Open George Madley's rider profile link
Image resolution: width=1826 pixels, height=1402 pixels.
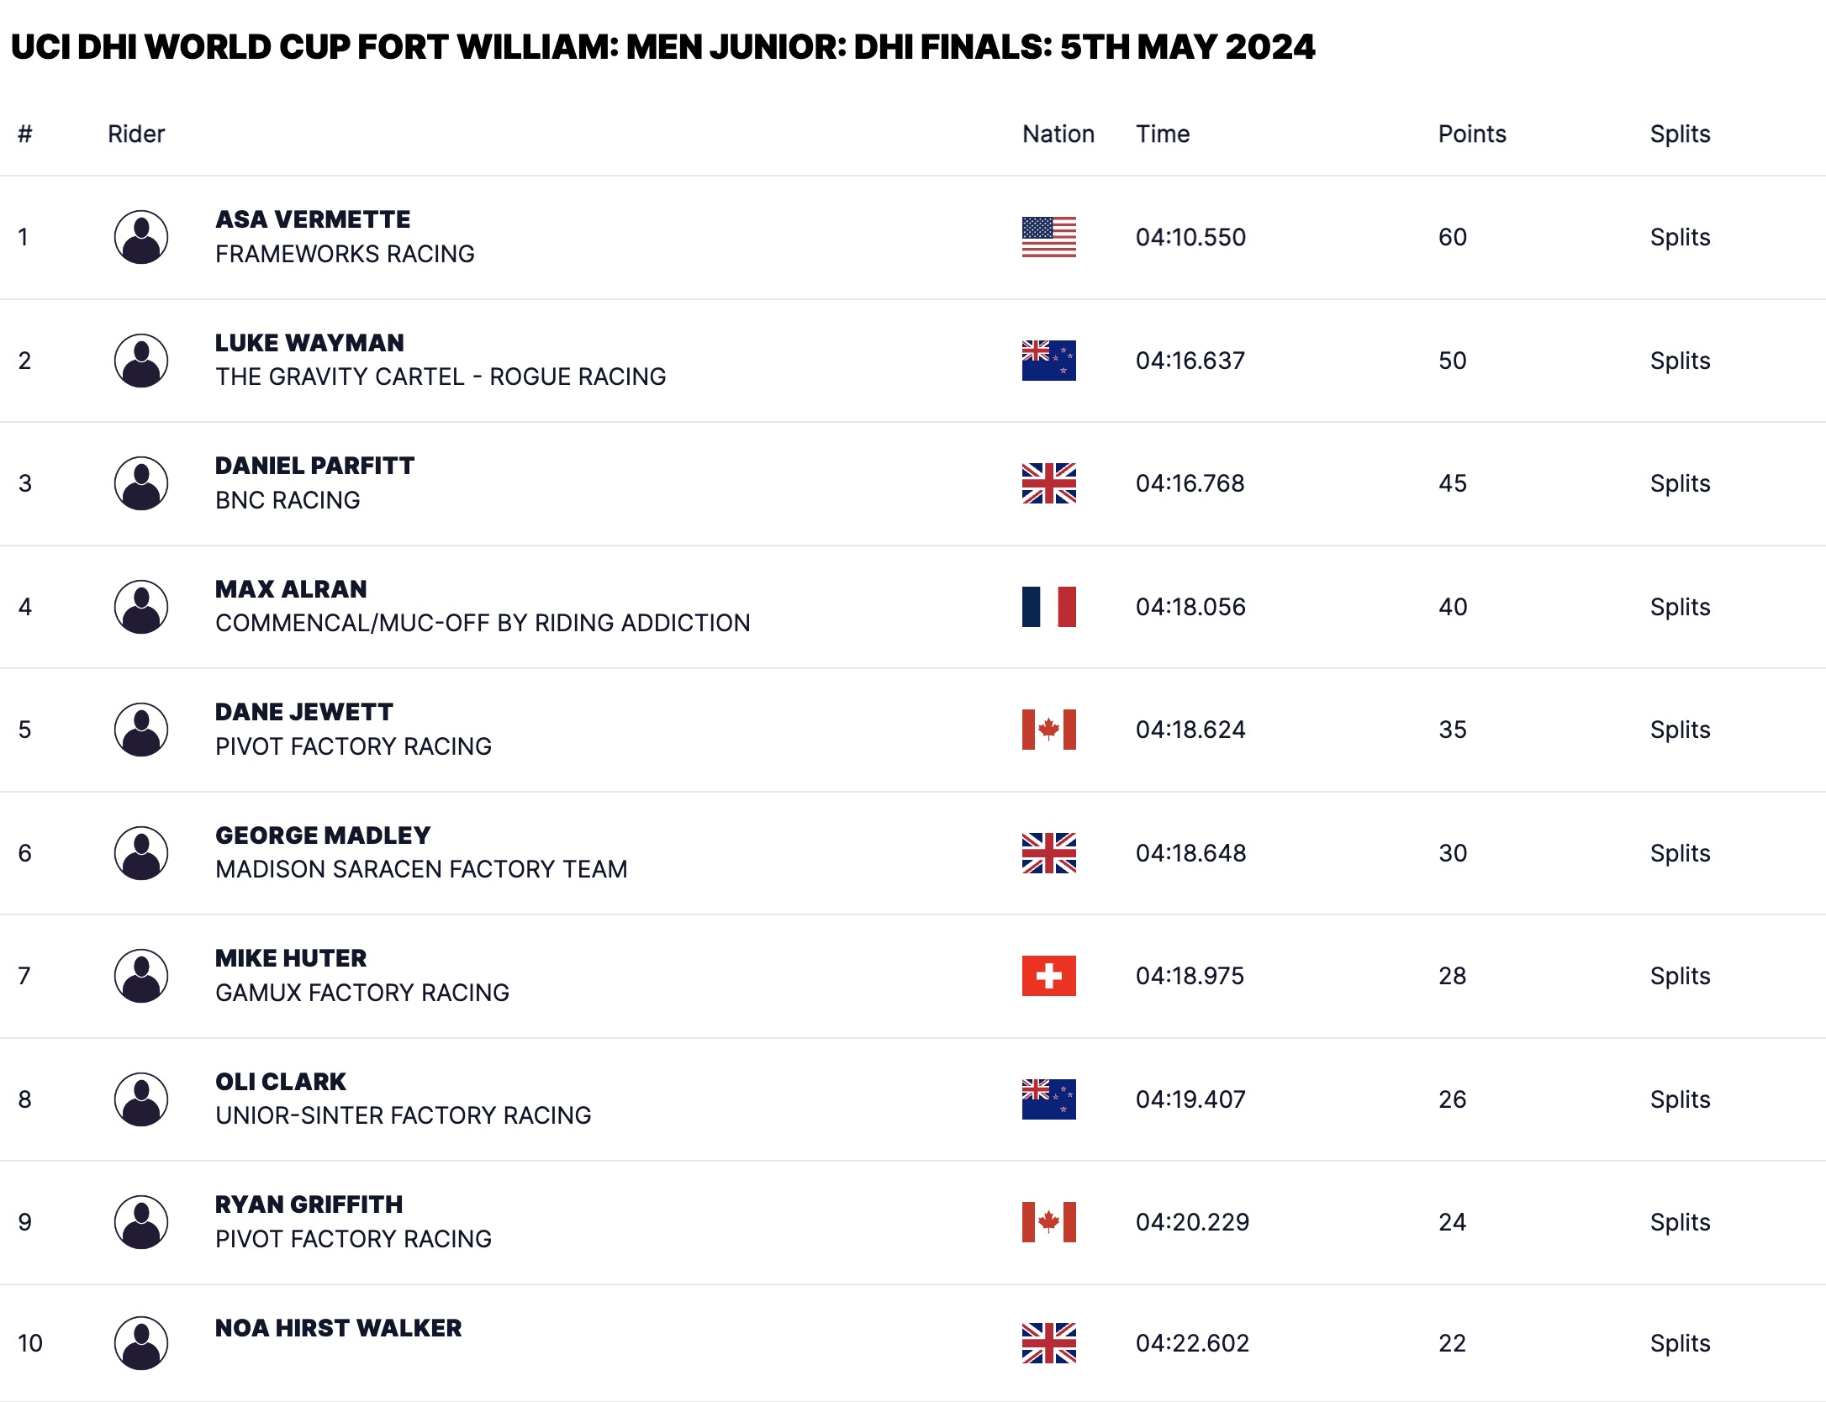[x=323, y=835]
